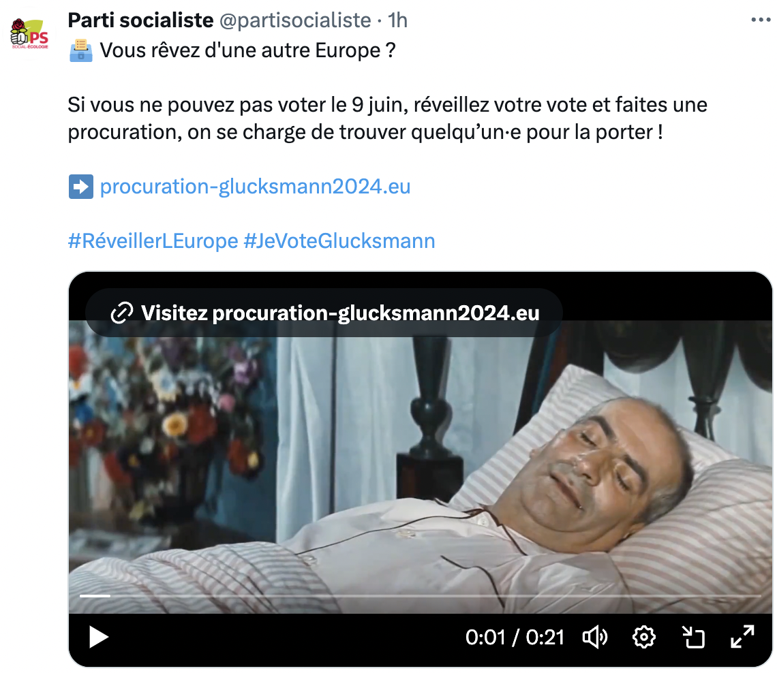Mute the video volume speaker icon
The width and height of the screenshot is (777, 673).
[x=594, y=637]
